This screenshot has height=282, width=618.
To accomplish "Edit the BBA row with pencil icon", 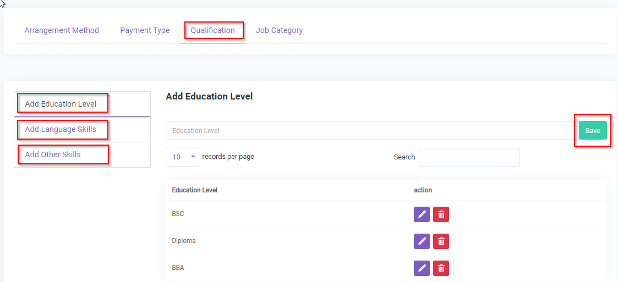I will point(422,268).
